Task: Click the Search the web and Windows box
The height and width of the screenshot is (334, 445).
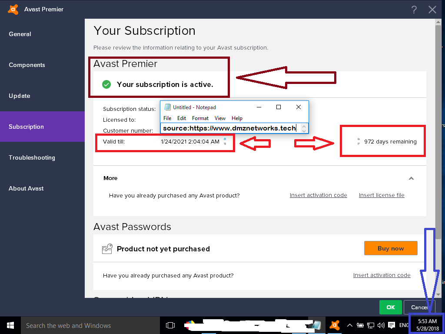Action: coord(90,325)
